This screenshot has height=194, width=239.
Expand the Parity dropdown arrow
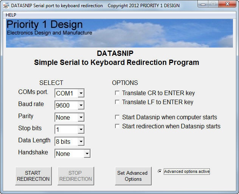81,117
